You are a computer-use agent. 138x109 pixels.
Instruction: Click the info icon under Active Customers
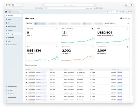105,54
